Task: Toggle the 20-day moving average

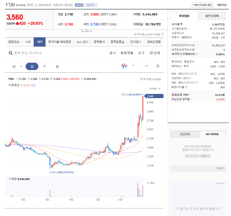Action: pos(25,85)
